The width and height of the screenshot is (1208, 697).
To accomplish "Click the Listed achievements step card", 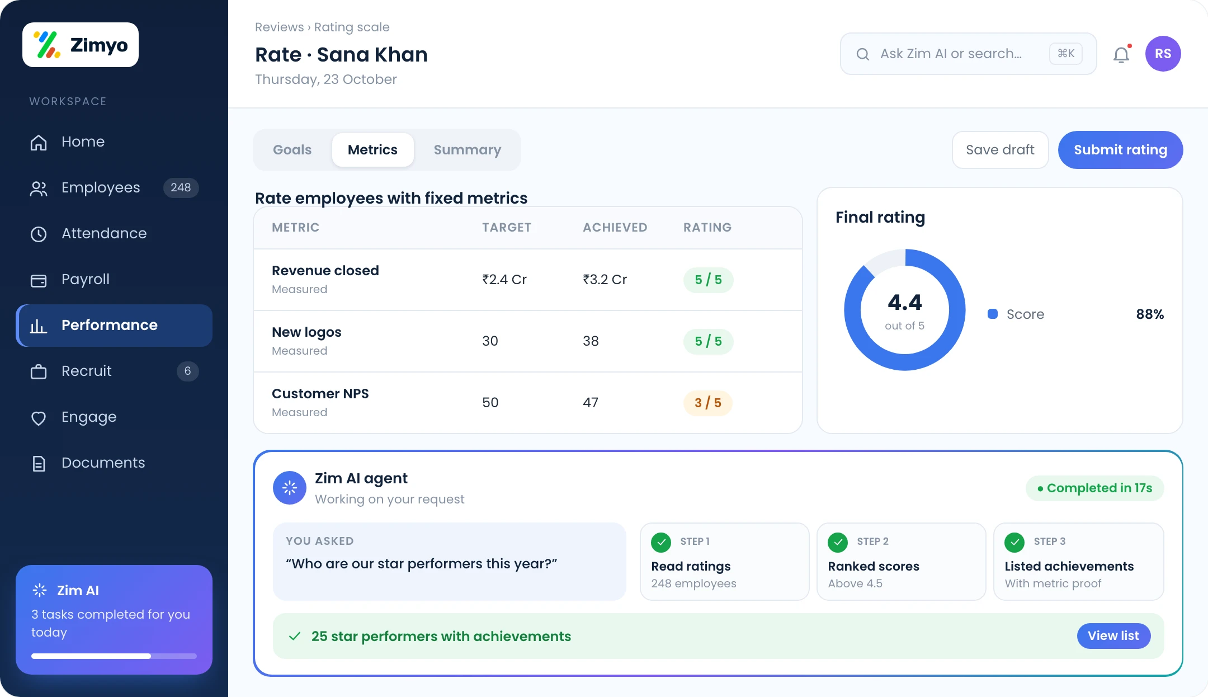I will coord(1078,562).
